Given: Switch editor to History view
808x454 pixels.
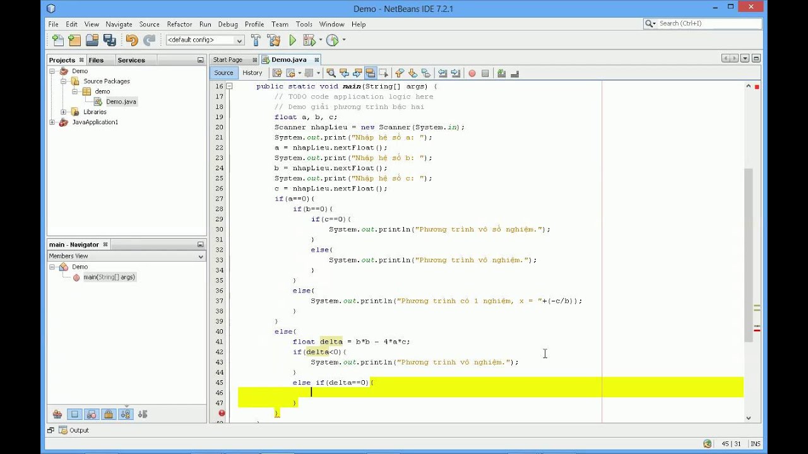Looking at the screenshot, I should click(252, 73).
